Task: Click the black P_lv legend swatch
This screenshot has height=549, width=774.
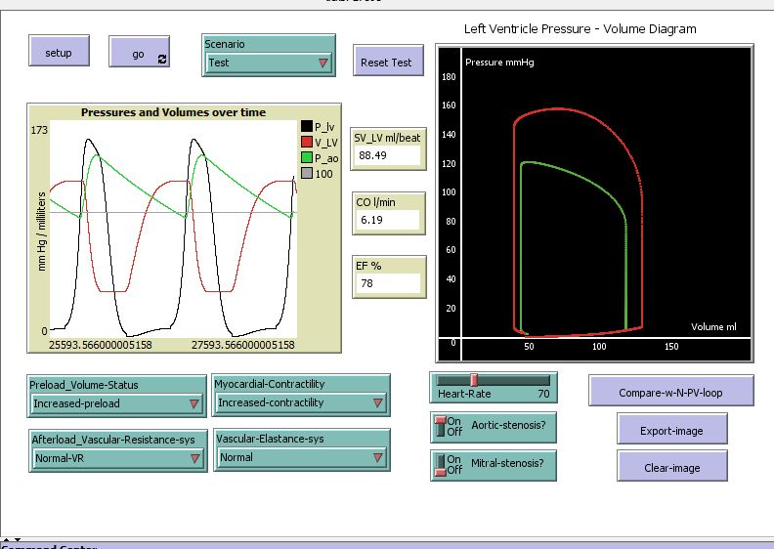Action: (x=307, y=126)
